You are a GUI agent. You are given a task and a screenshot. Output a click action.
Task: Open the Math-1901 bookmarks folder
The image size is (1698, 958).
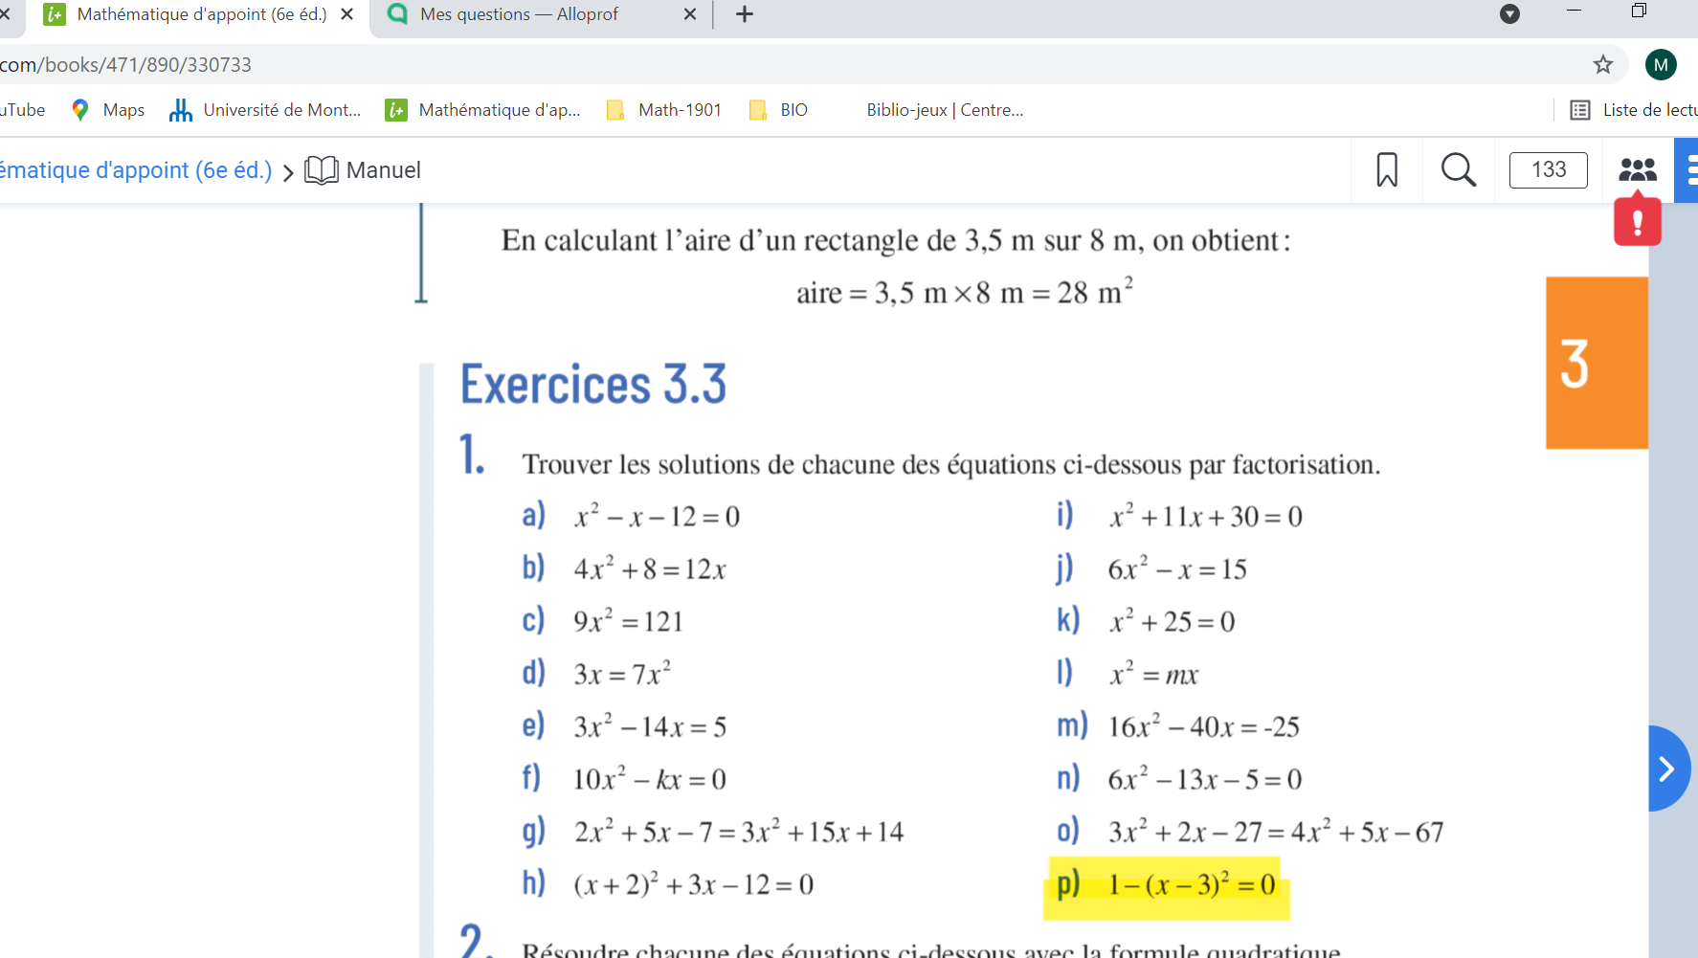pyautogui.click(x=664, y=110)
